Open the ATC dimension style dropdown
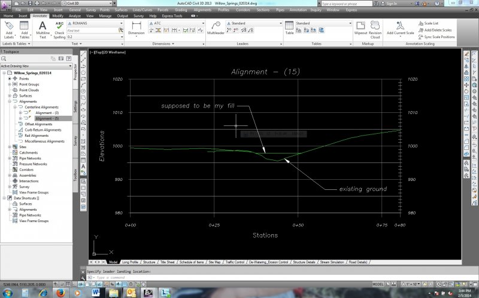479x298 pixels. point(203,23)
